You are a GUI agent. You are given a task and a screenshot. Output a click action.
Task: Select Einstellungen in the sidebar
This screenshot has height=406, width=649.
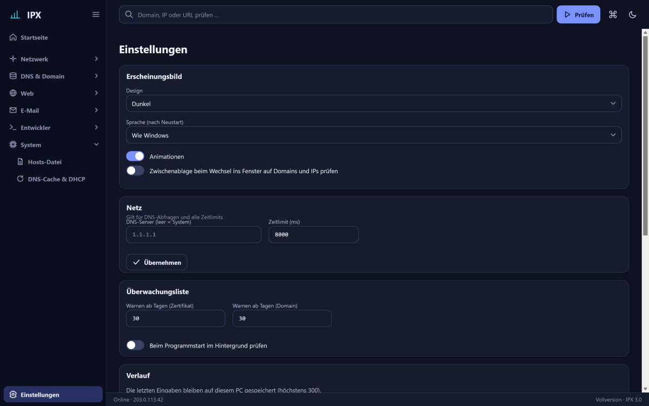click(x=53, y=395)
